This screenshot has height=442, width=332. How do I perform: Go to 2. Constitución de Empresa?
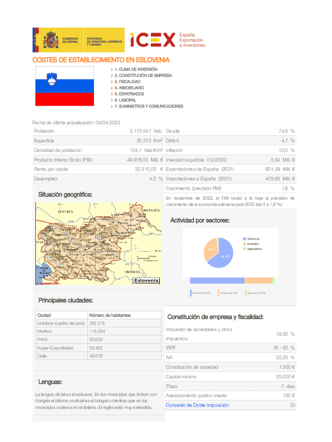(x=143, y=76)
